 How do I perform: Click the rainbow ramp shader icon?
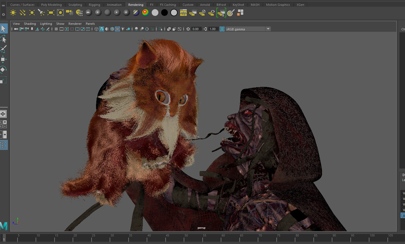(145, 13)
